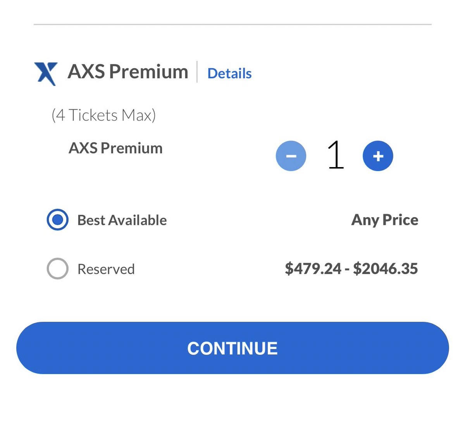The image size is (465, 440).
Task: Tap the plus quantity button
Action: pos(378,156)
